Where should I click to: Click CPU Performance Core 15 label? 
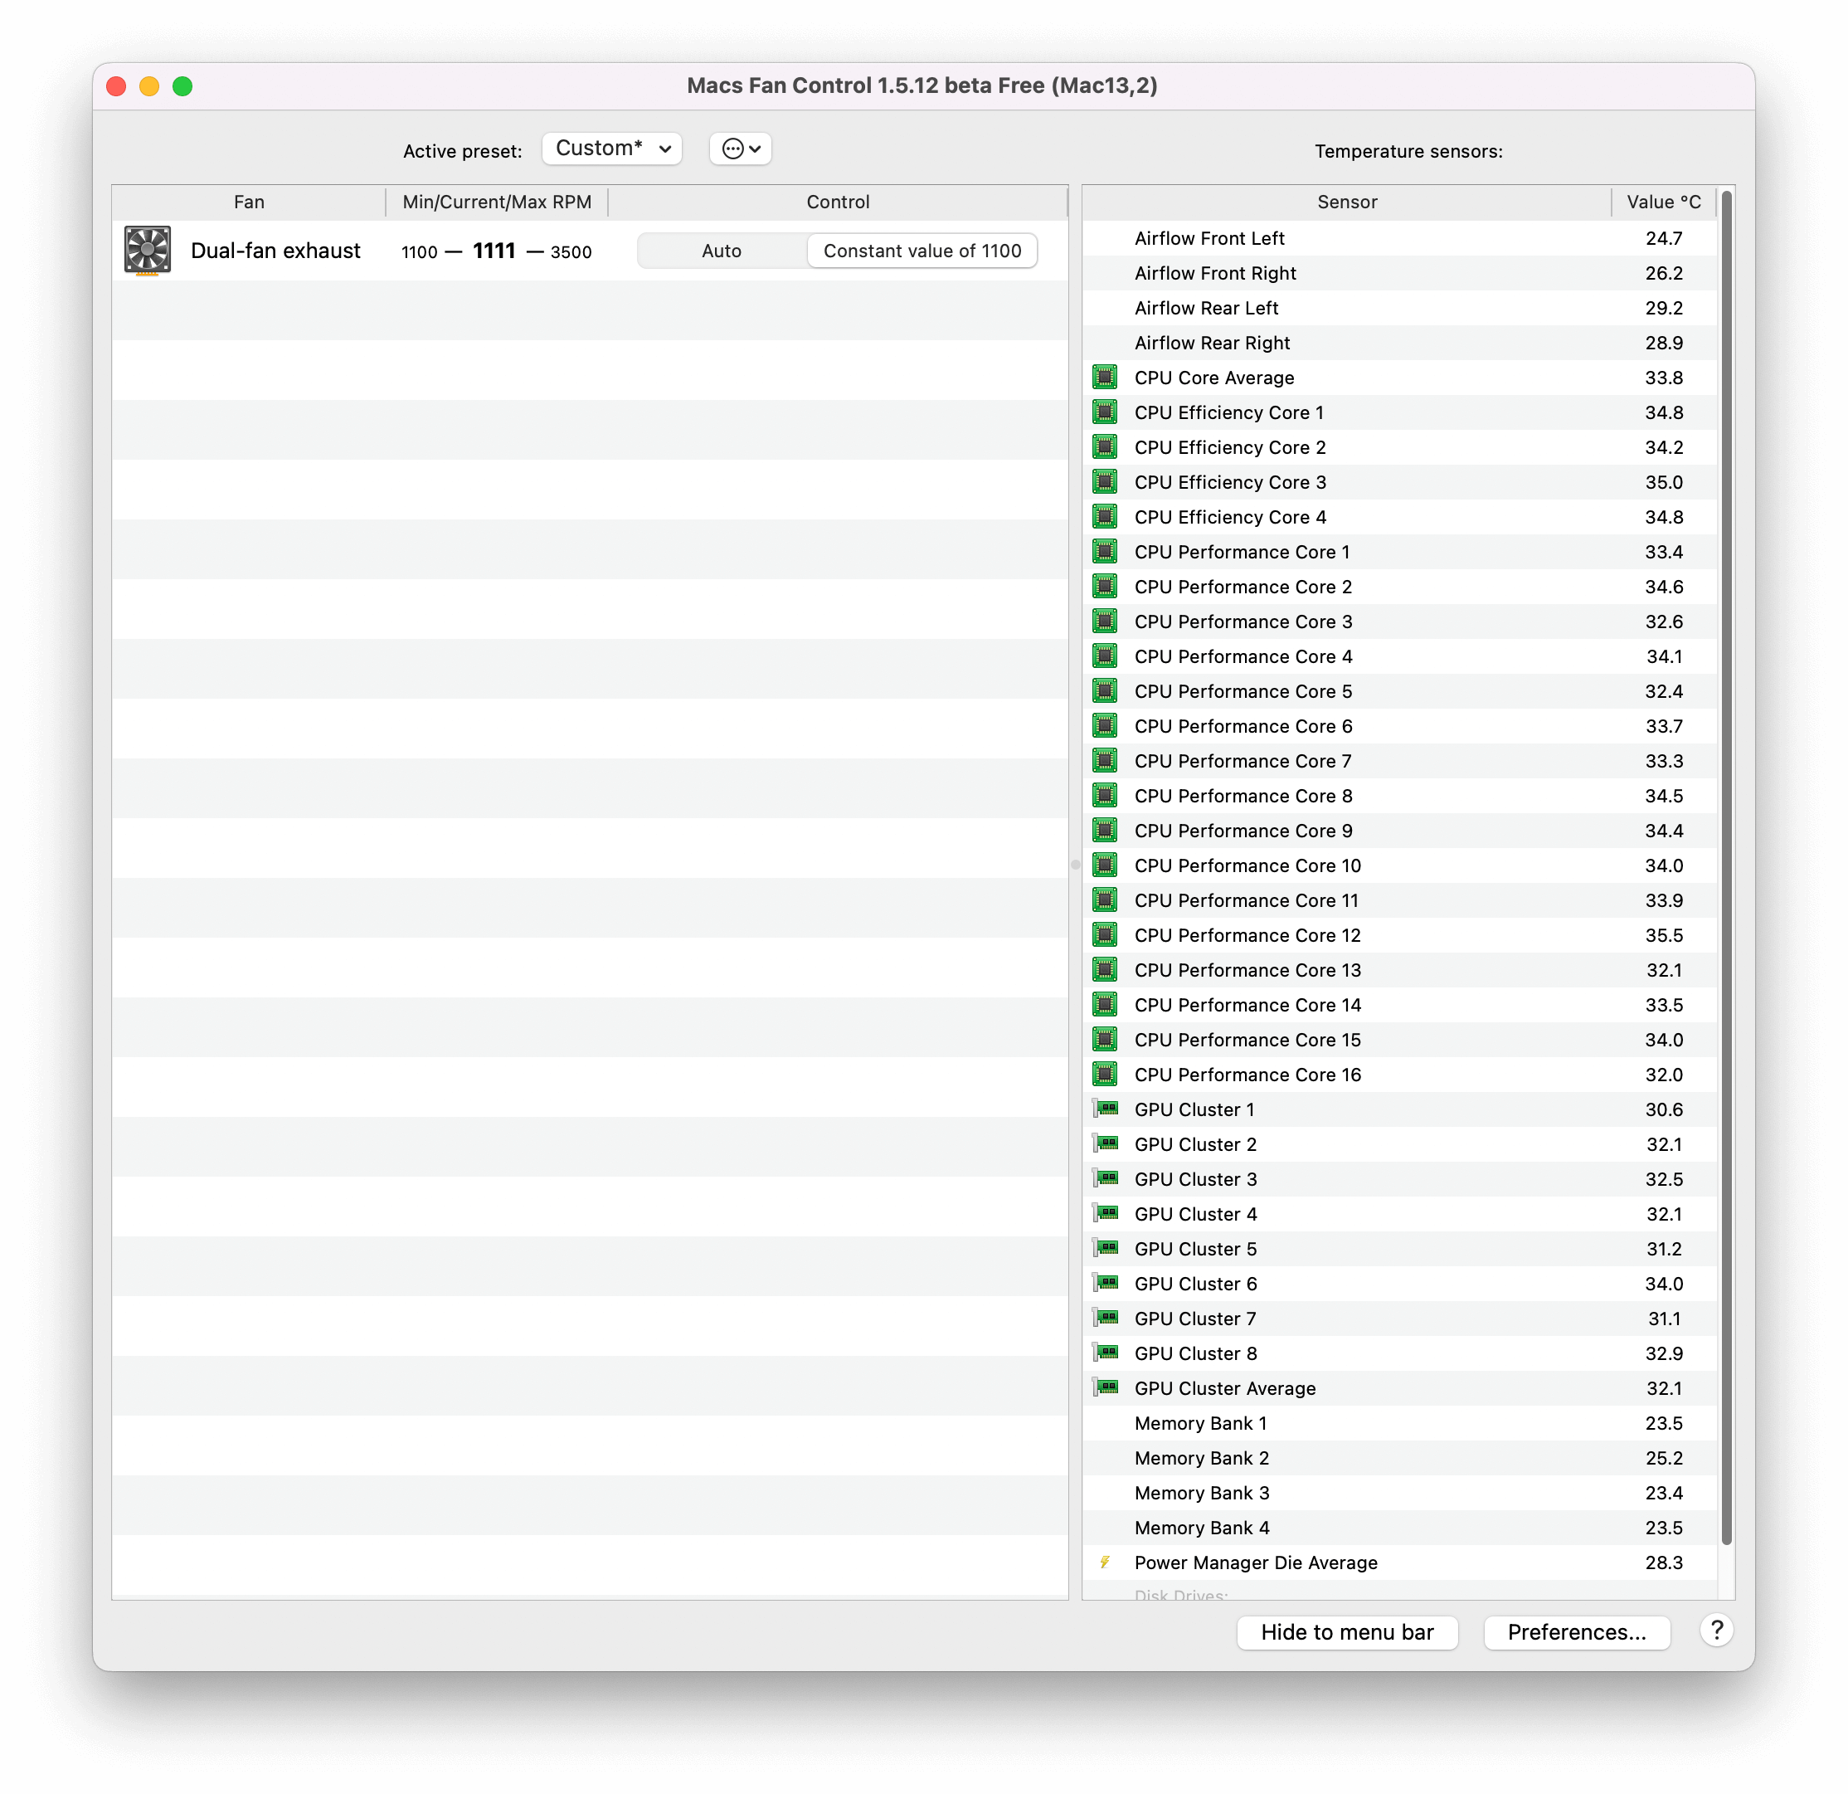click(1247, 1041)
